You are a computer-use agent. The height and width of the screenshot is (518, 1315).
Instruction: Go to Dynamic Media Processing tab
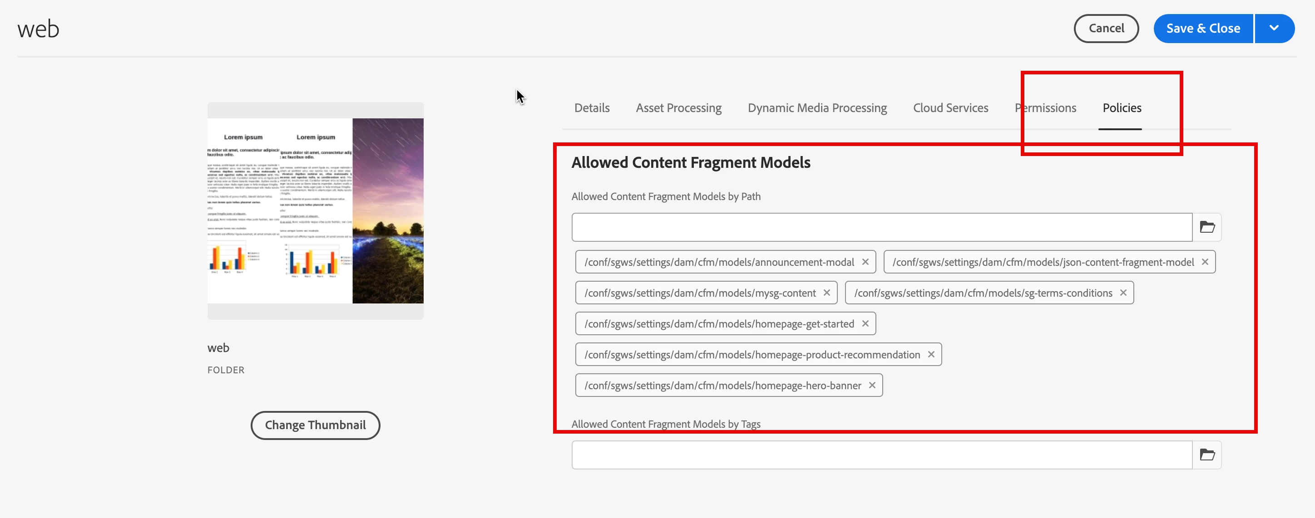click(x=817, y=108)
